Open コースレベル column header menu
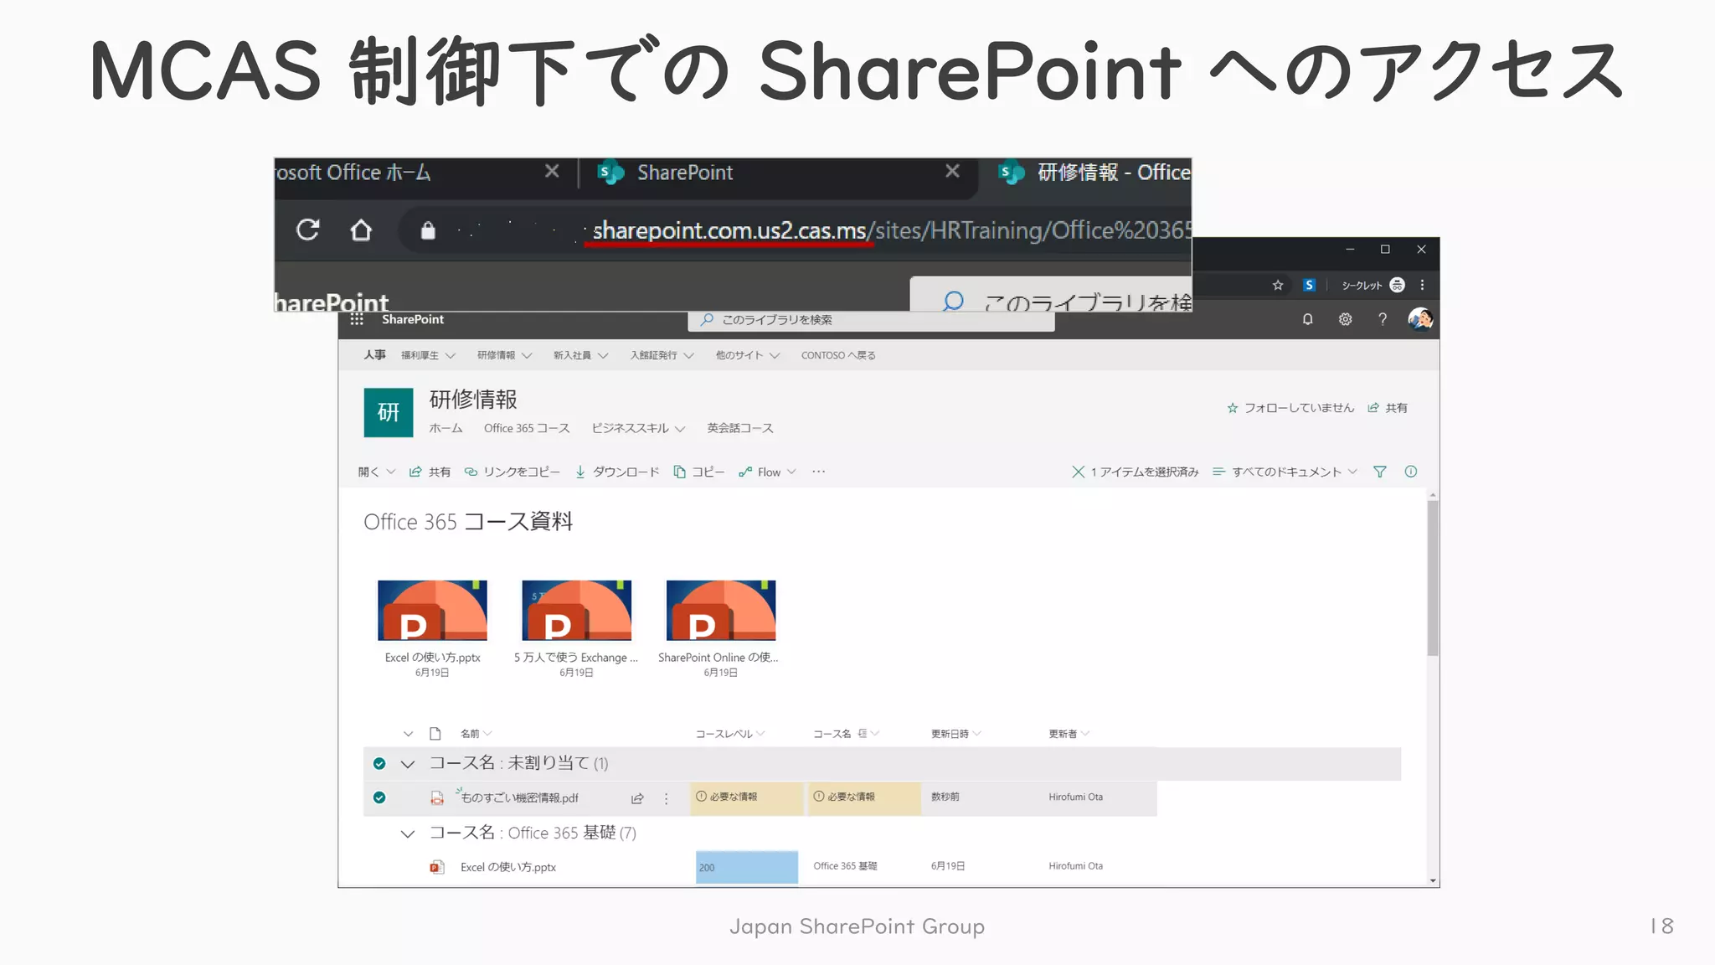This screenshot has width=1715, height=965. [x=730, y=734]
